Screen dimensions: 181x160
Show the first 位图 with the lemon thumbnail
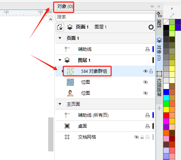(146, 82)
